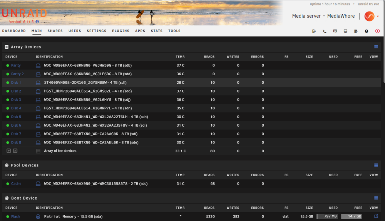Click disk icon next to Parity identification
Image resolution: width=385 pixels, height=221 pixels.
pos(38,66)
